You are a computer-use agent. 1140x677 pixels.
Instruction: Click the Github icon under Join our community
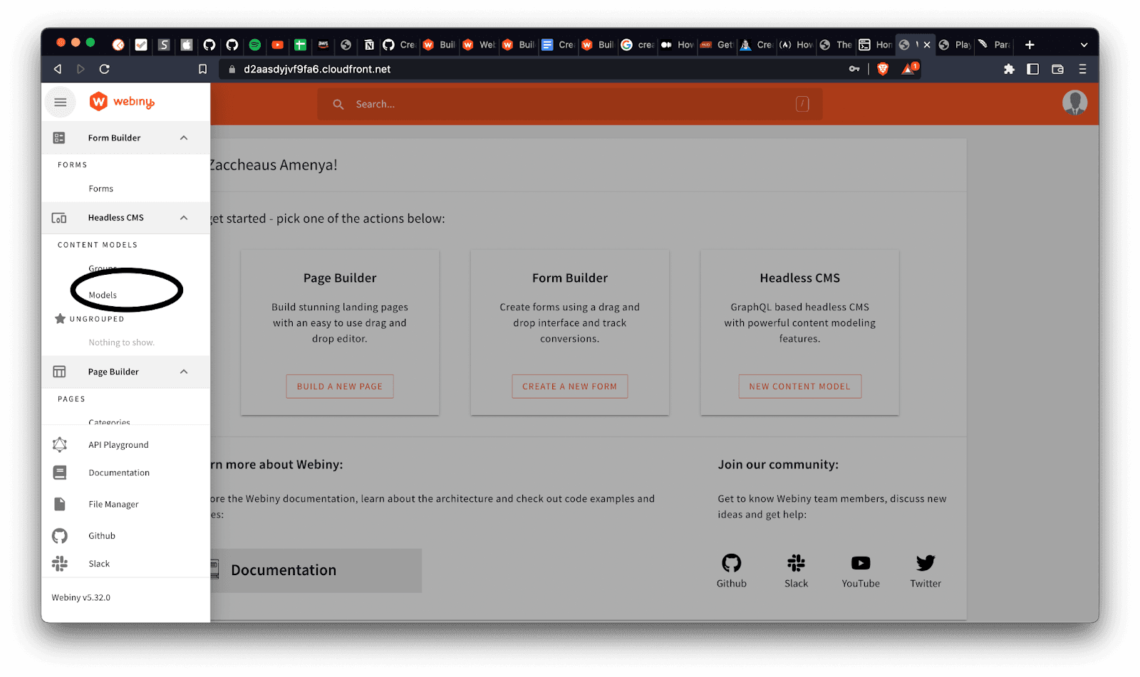731,563
